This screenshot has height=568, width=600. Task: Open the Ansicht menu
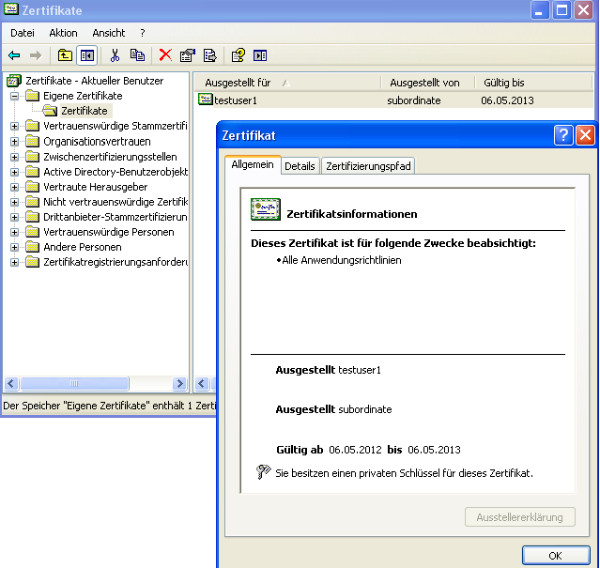(109, 33)
